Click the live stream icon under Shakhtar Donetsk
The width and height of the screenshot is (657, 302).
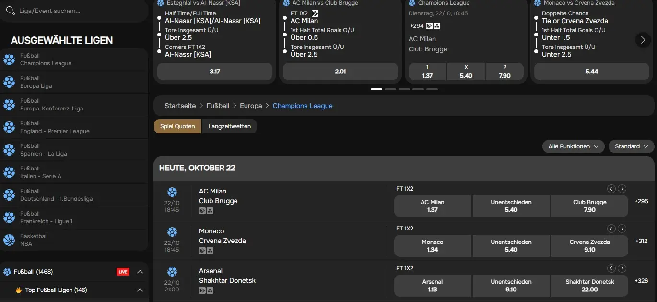click(202, 290)
